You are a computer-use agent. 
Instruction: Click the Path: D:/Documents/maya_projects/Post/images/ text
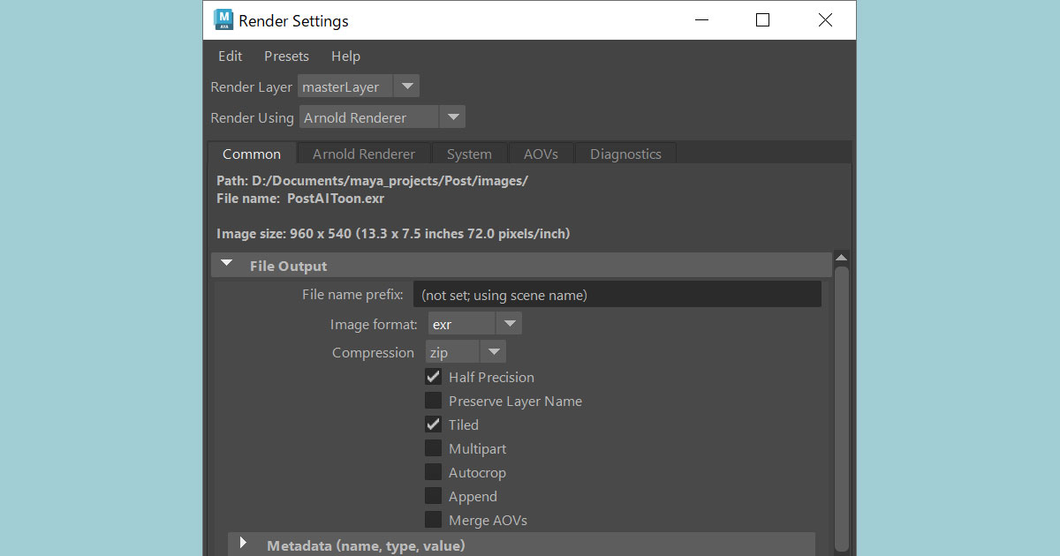tap(372, 181)
